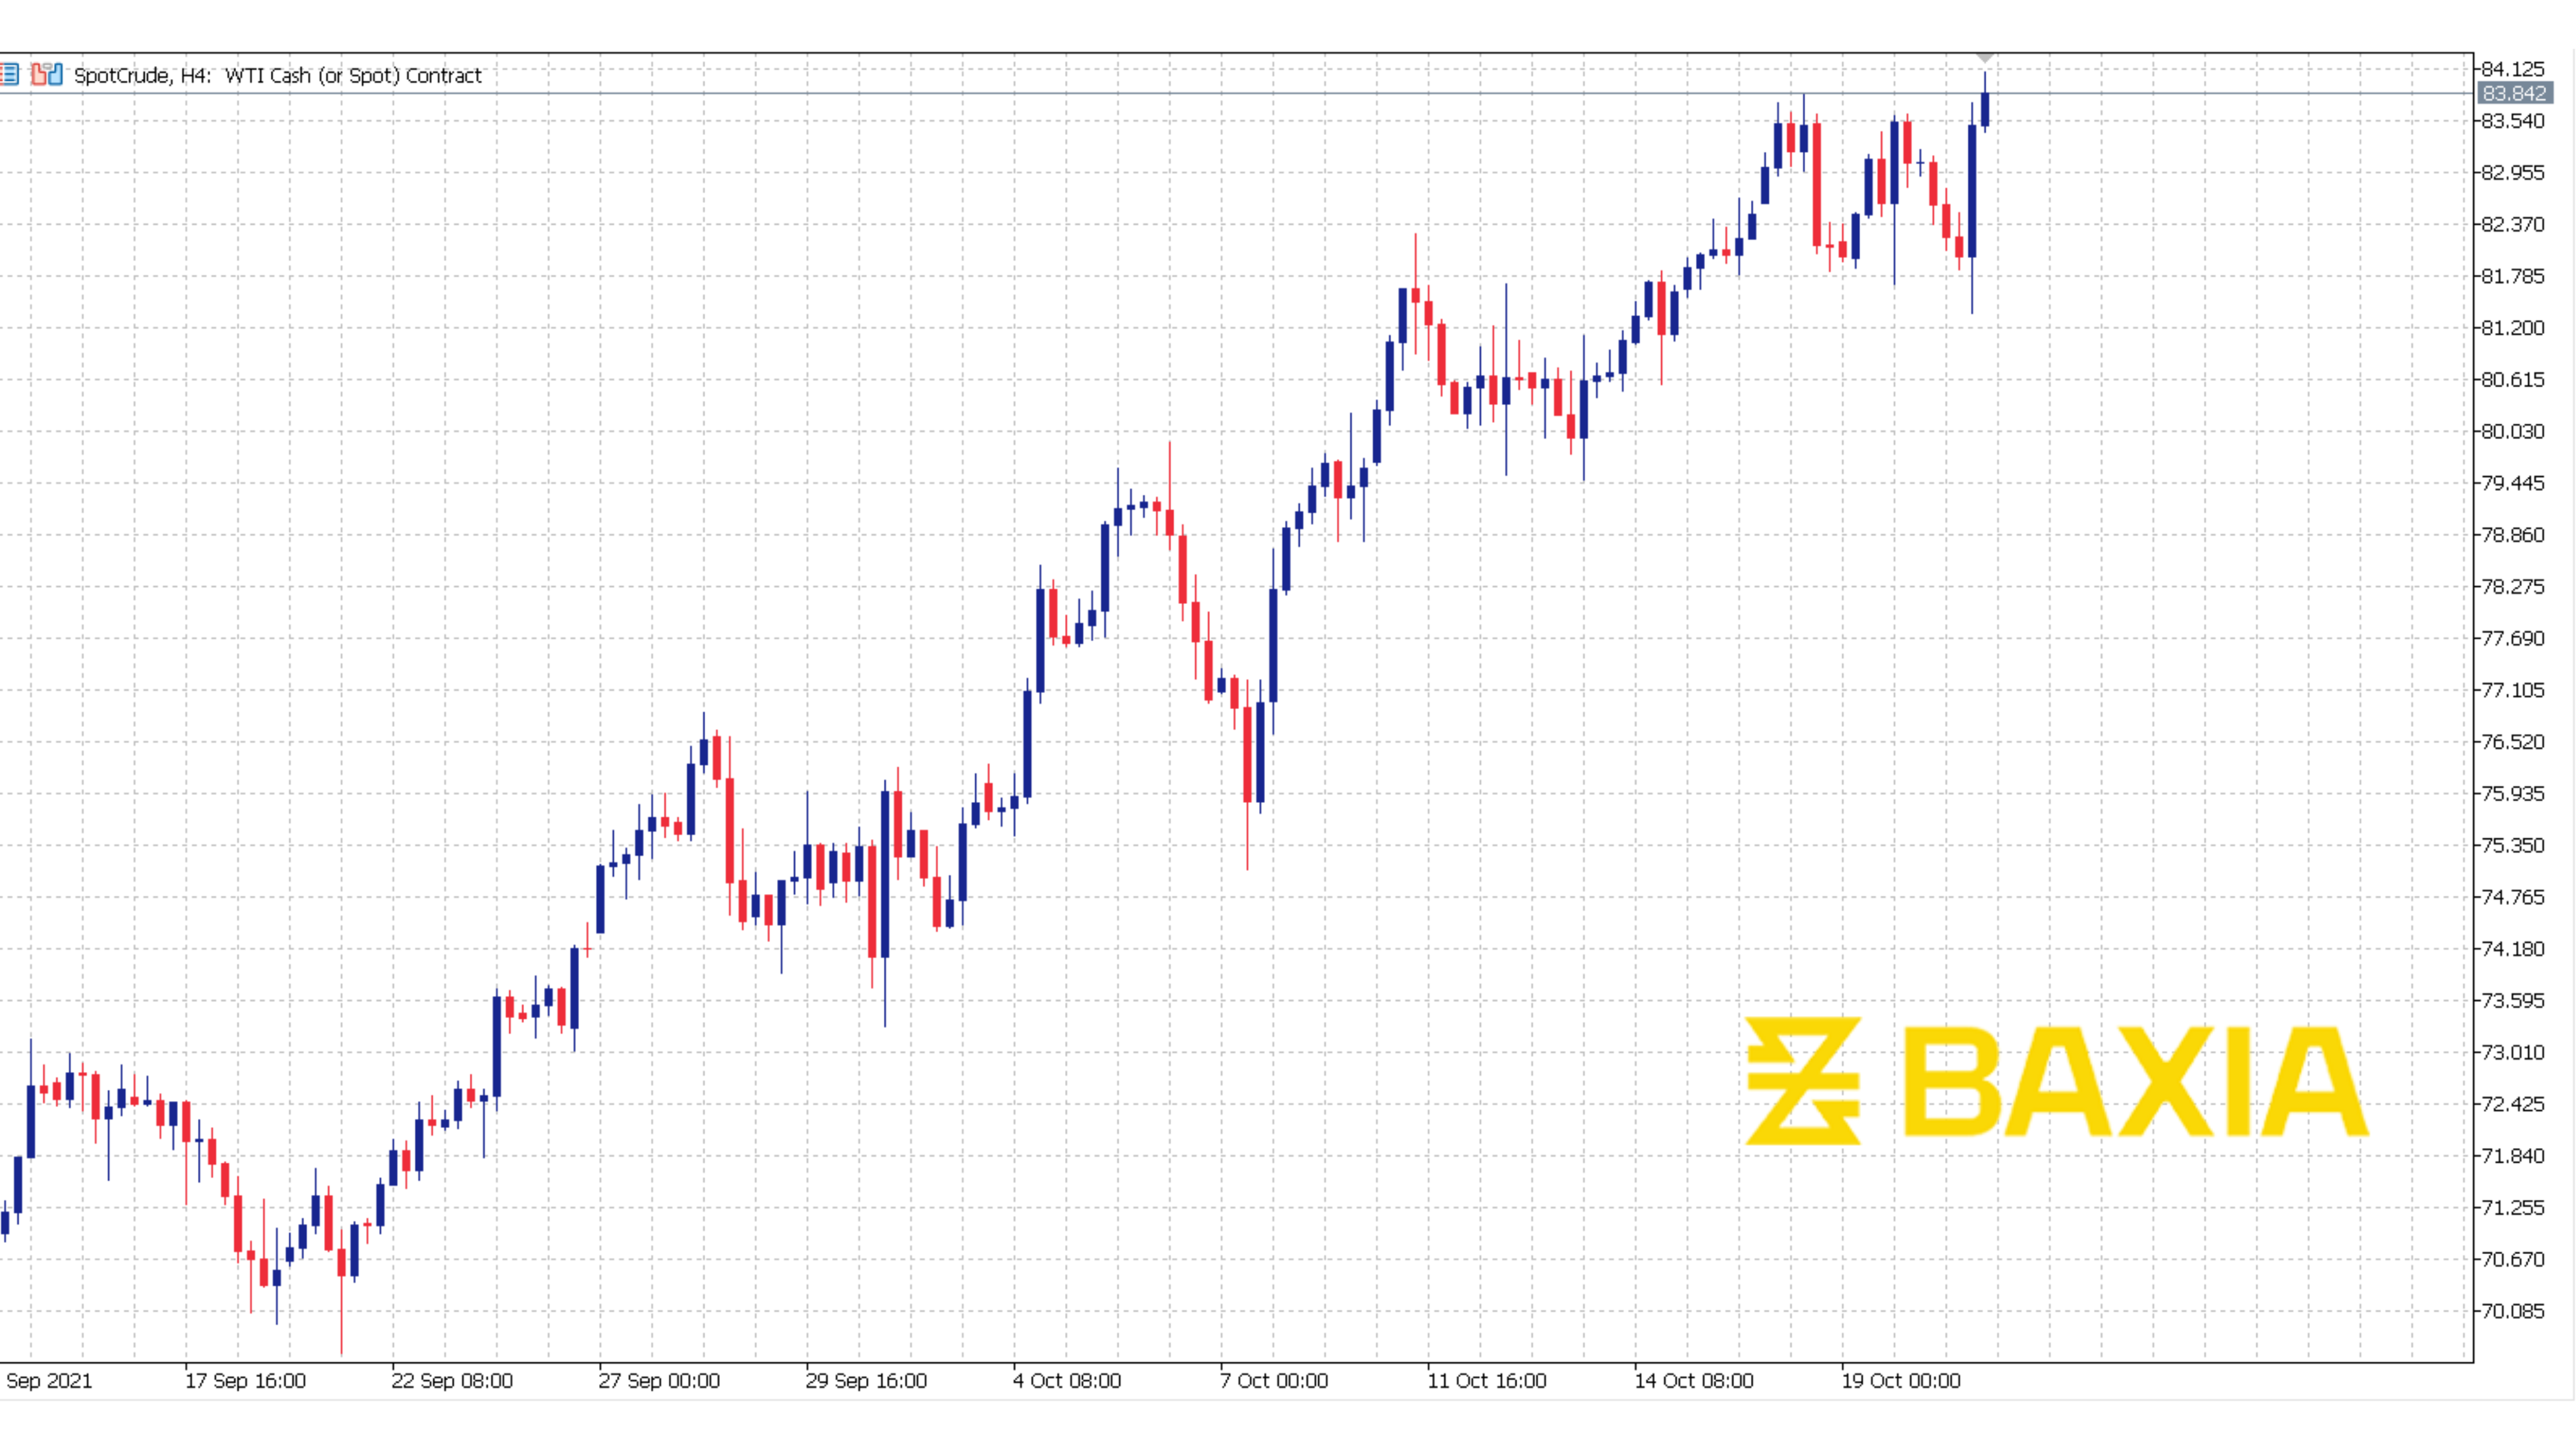This screenshot has height=1451, width=2576.
Task: Click the 82.955 price axis label
Action: click(2513, 172)
